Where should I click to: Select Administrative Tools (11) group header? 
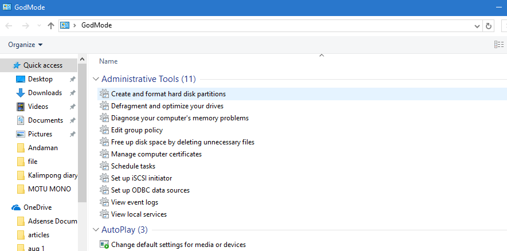149,79
